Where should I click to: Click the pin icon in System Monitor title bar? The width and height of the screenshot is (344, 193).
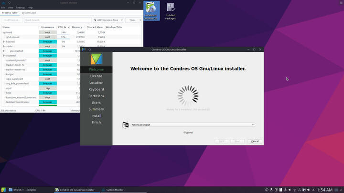9,3
